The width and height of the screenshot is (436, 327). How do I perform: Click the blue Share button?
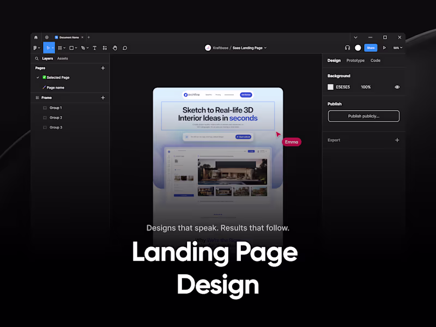coord(371,48)
